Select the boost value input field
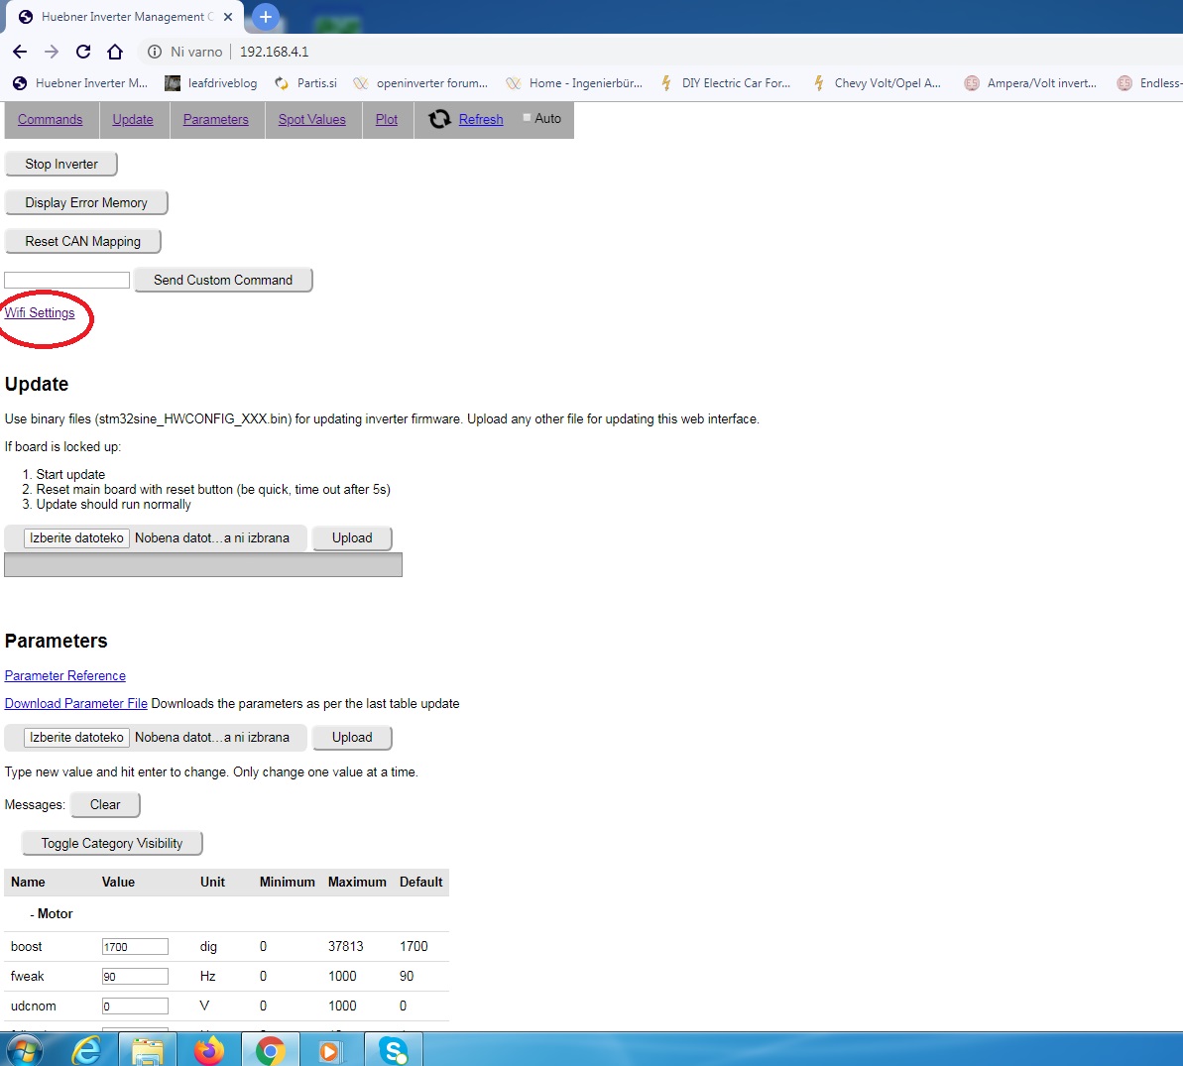Viewport: 1183px width, 1066px height. [135, 947]
